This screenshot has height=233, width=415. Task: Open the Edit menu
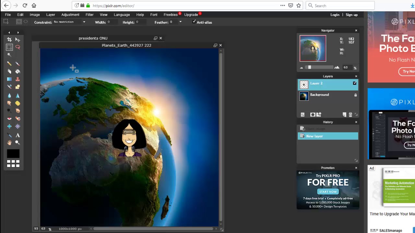click(20, 15)
